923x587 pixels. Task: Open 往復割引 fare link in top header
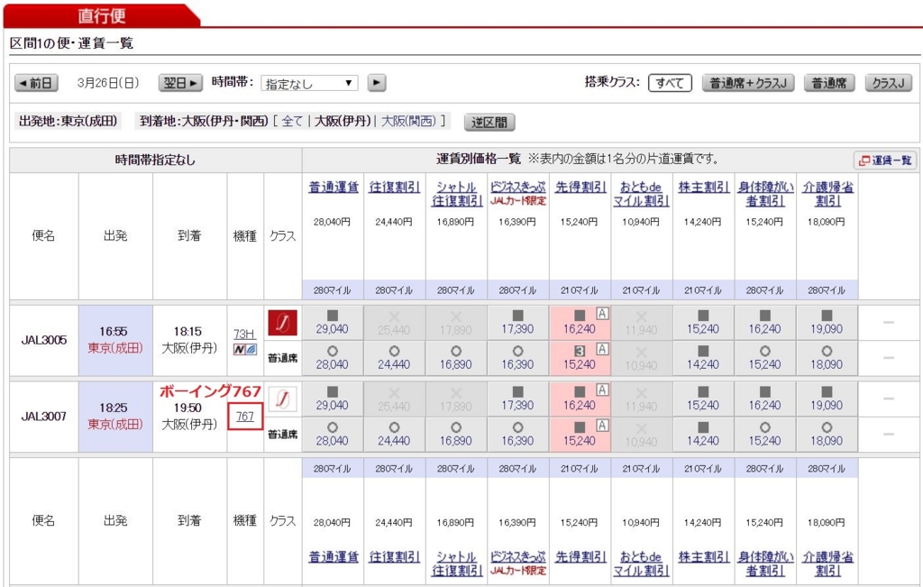[x=395, y=188]
